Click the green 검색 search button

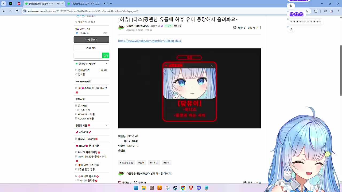click(x=106, y=55)
